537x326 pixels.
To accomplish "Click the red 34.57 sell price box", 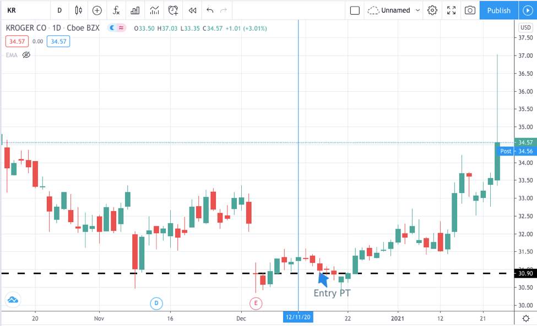I will 17,41.
